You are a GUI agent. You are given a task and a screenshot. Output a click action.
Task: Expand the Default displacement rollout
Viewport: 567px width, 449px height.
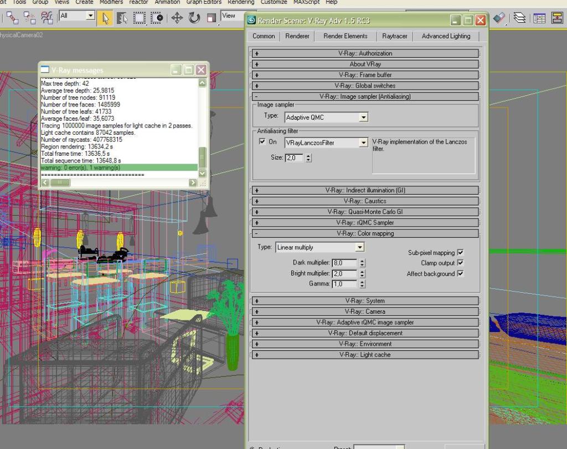pyautogui.click(x=365, y=333)
